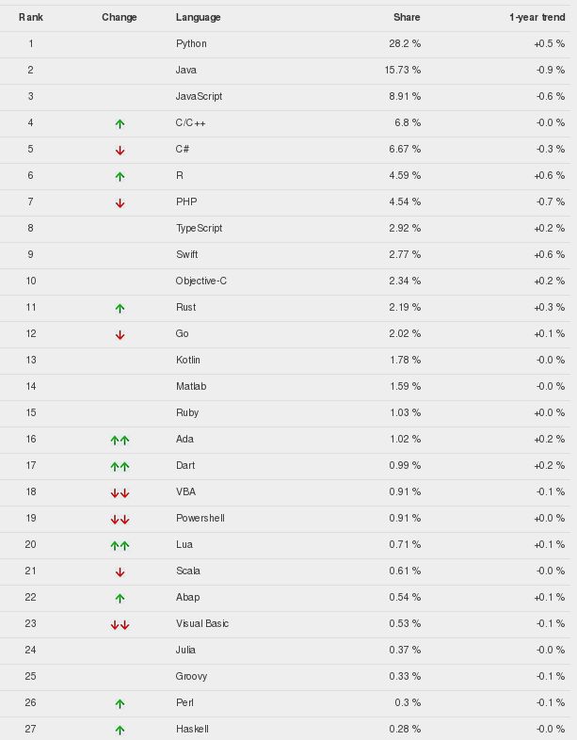Click the Kotlin language entry

187,360
